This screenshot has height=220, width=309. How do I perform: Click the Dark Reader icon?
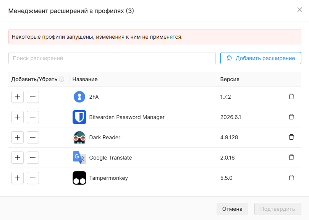coord(79,137)
